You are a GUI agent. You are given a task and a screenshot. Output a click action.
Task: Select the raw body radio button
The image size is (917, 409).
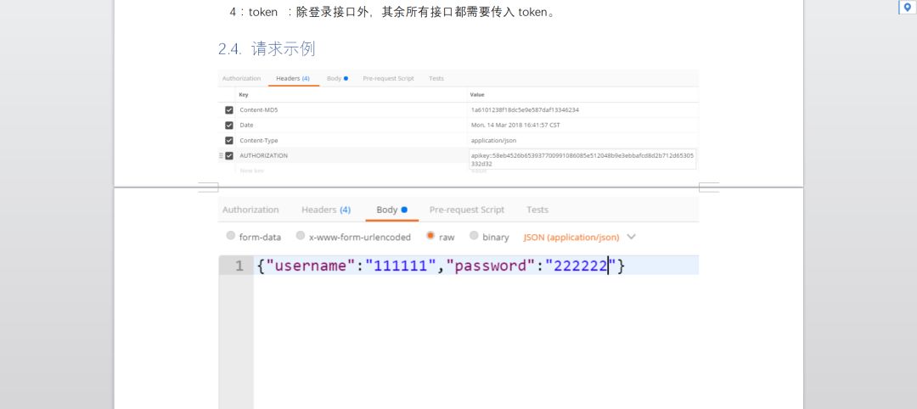tap(430, 236)
